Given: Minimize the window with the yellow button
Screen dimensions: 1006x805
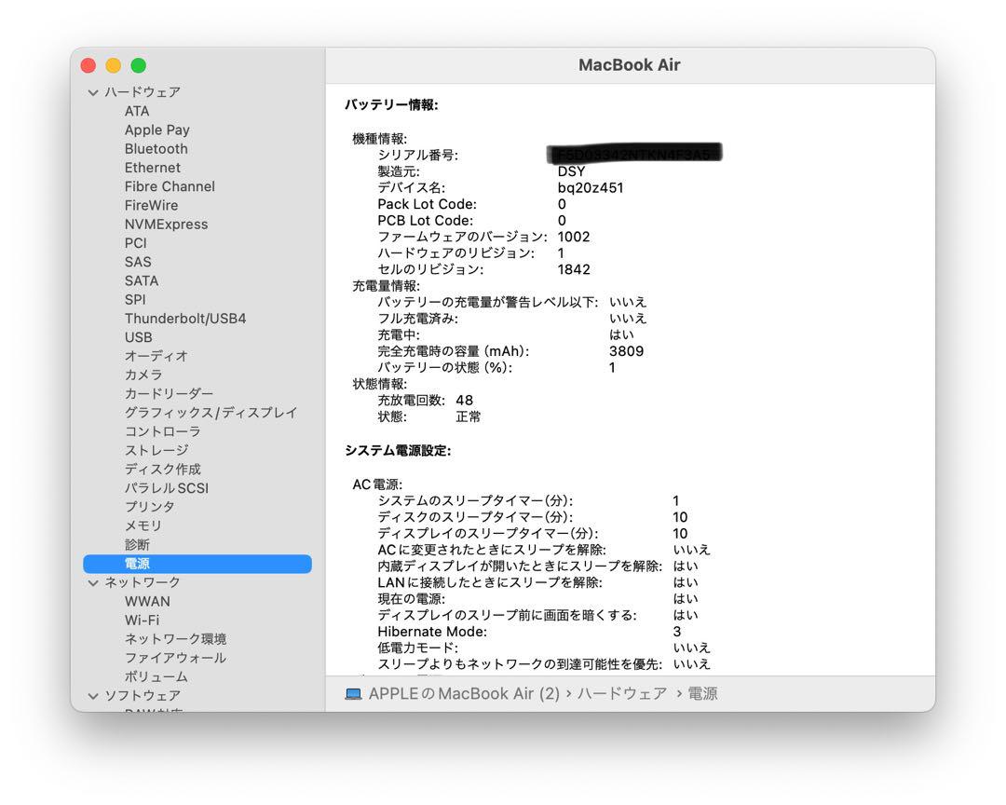Looking at the screenshot, I should pos(114,65).
